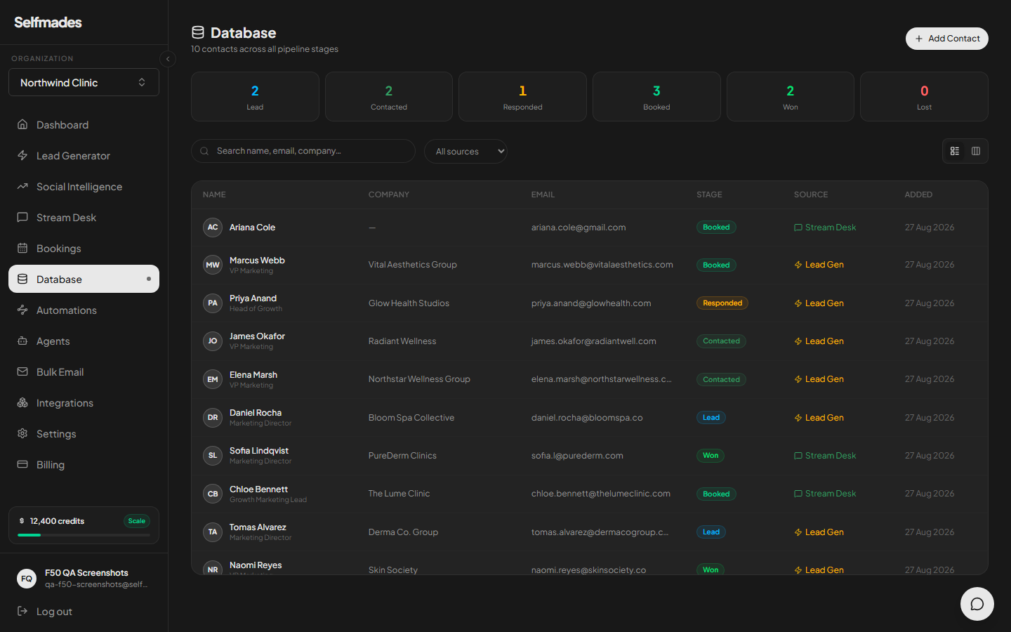Click James Okafor's Contacted stage badge
Viewport: 1011px width, 632px height.
721,341
